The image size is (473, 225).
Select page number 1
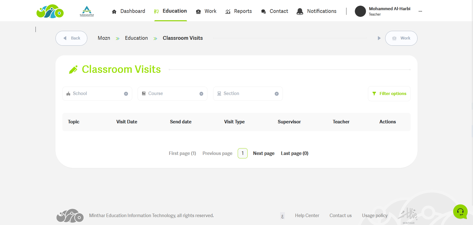tap(243, 153)
